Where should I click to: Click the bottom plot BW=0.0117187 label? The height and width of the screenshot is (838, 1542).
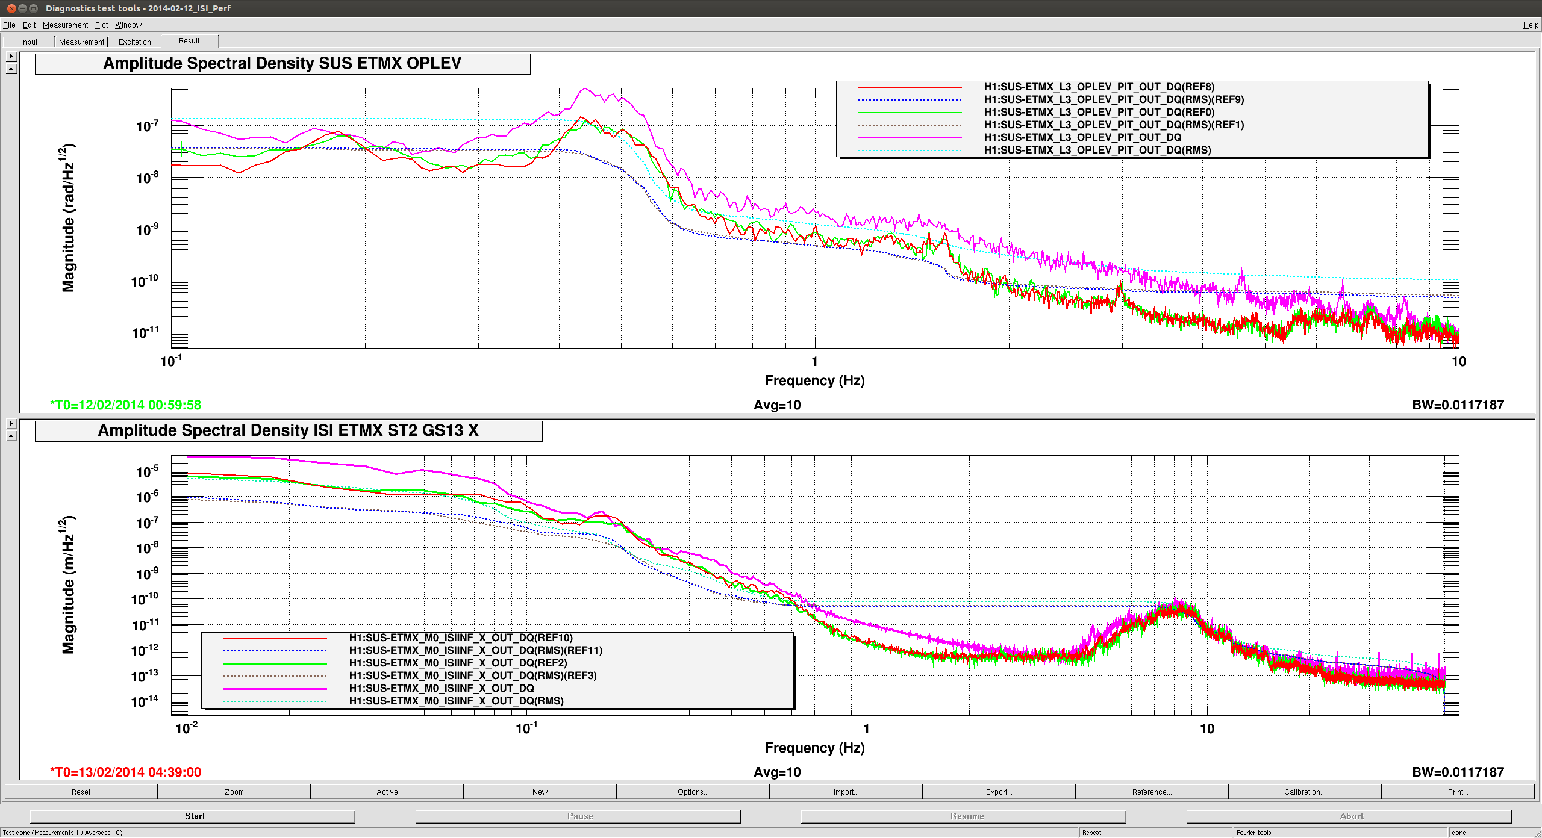point(1458,772)
